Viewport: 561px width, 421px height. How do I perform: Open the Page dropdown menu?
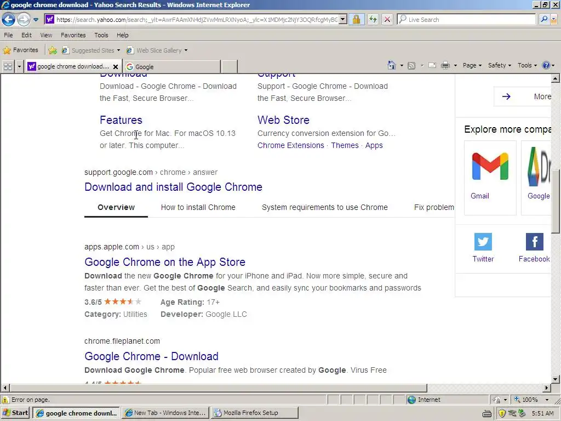(x=472, y=65)
